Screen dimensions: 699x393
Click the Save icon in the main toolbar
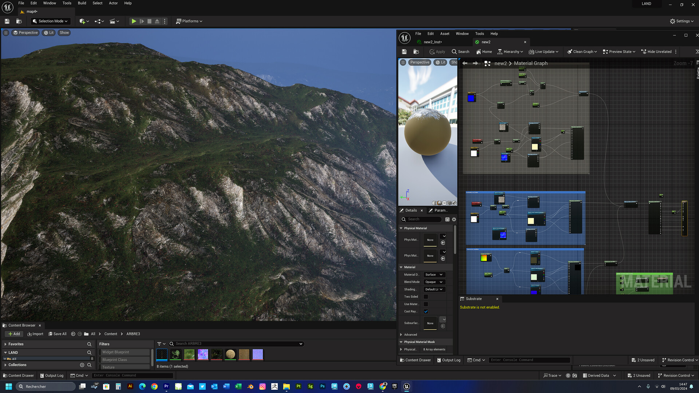coord(7,21)
